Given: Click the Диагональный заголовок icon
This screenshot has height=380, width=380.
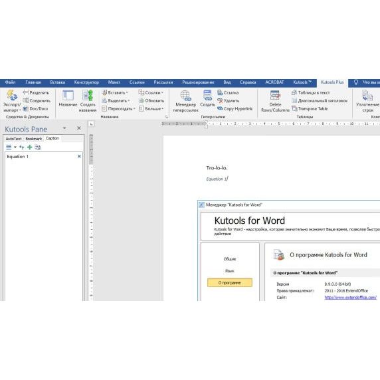Looking at the screenshot, I should 294,100.
